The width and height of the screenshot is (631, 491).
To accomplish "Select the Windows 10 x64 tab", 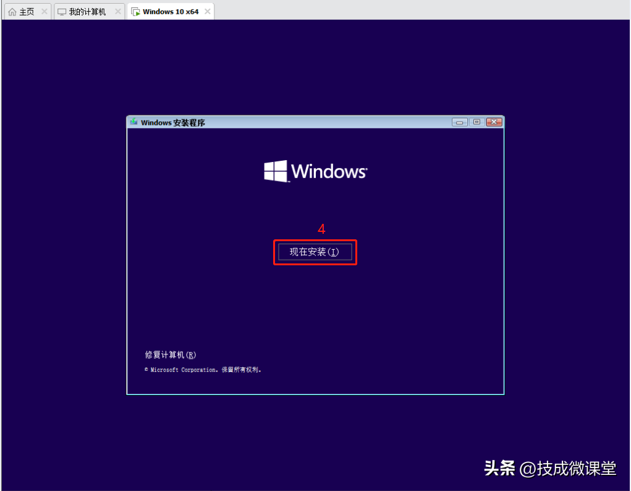I will tap(171, 12).
